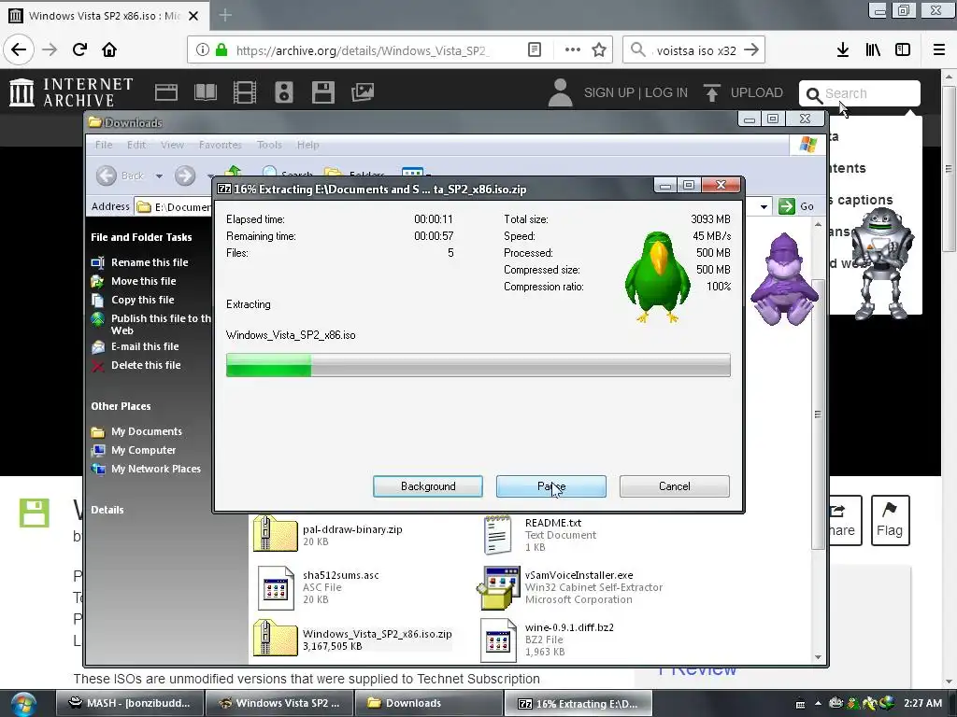This screenshot has height=717, width=957.
Task: Click the purple Bonzi gorilla agent
Action: tap(784, 278)
